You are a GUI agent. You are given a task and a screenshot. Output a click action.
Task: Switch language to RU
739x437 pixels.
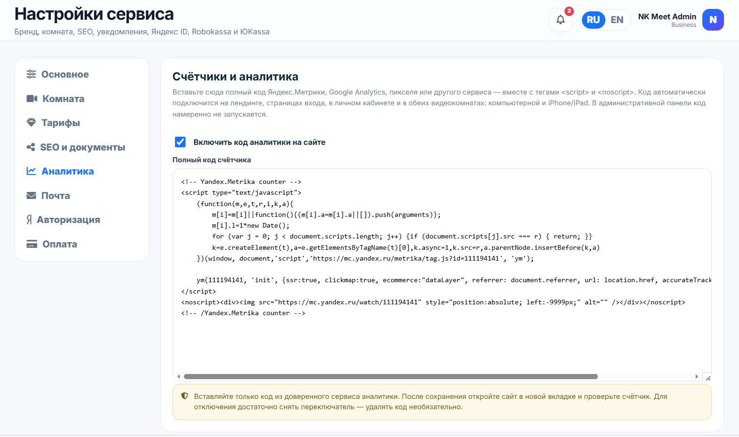(x=593, y=20)
